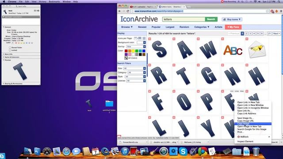Image resolution: width=283 pixels, height=159 pixels.
Task: Check Locked in test Info window
Action: [x=10, y=50]
